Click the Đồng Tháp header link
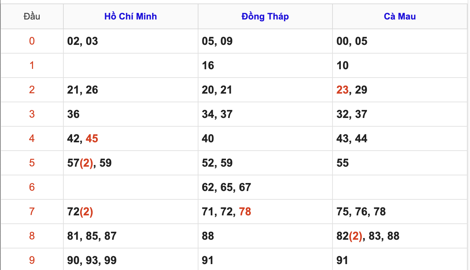This screenshot has height=270, width=470. click(x=265, y=16)
